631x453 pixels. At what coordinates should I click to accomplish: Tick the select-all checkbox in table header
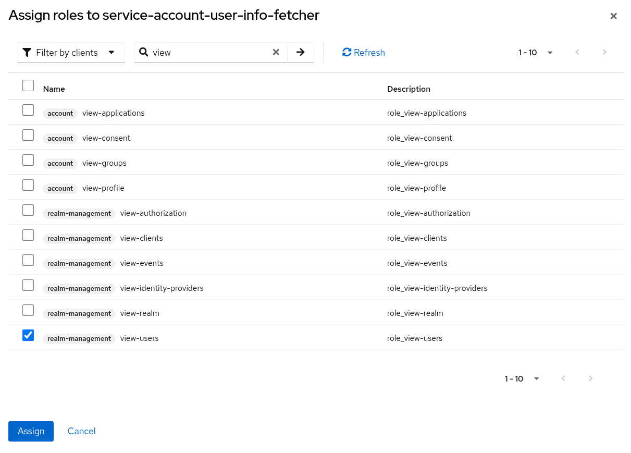(x=28, y=85)
